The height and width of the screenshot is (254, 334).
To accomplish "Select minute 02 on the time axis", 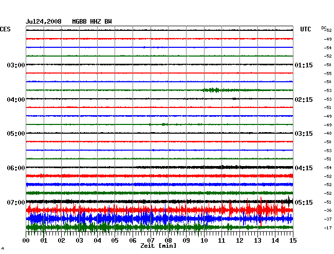I will 61,240.
